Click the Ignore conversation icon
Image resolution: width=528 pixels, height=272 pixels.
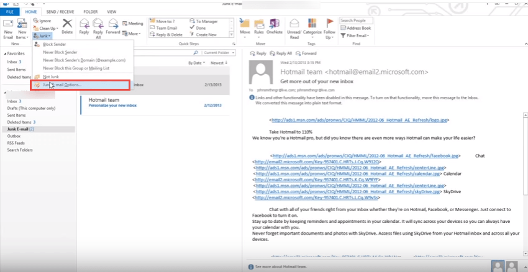tap(42, 21)
